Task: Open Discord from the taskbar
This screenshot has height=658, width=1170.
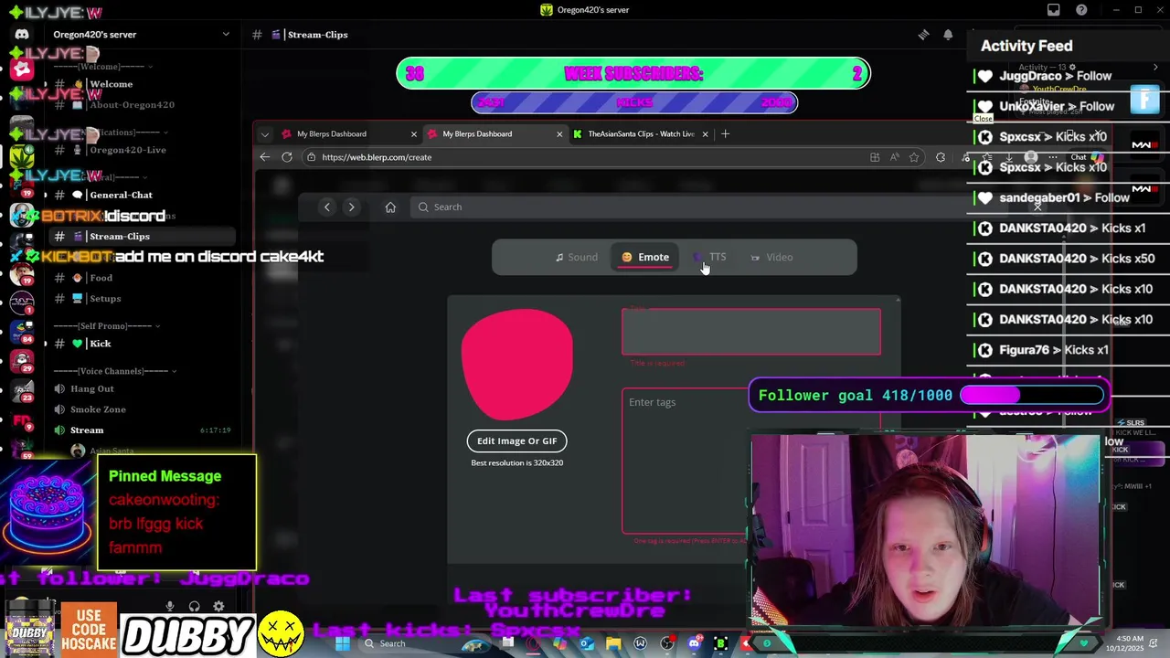Action: click(694, 644)
